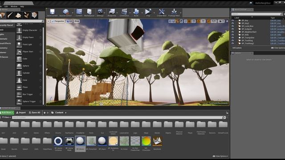Open Content Browser View Options
This screenshot has height=160, width=285.
click(220, 156)
